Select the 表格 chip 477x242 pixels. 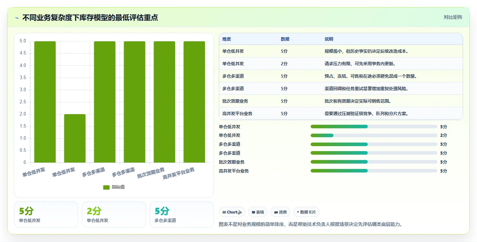258,212
